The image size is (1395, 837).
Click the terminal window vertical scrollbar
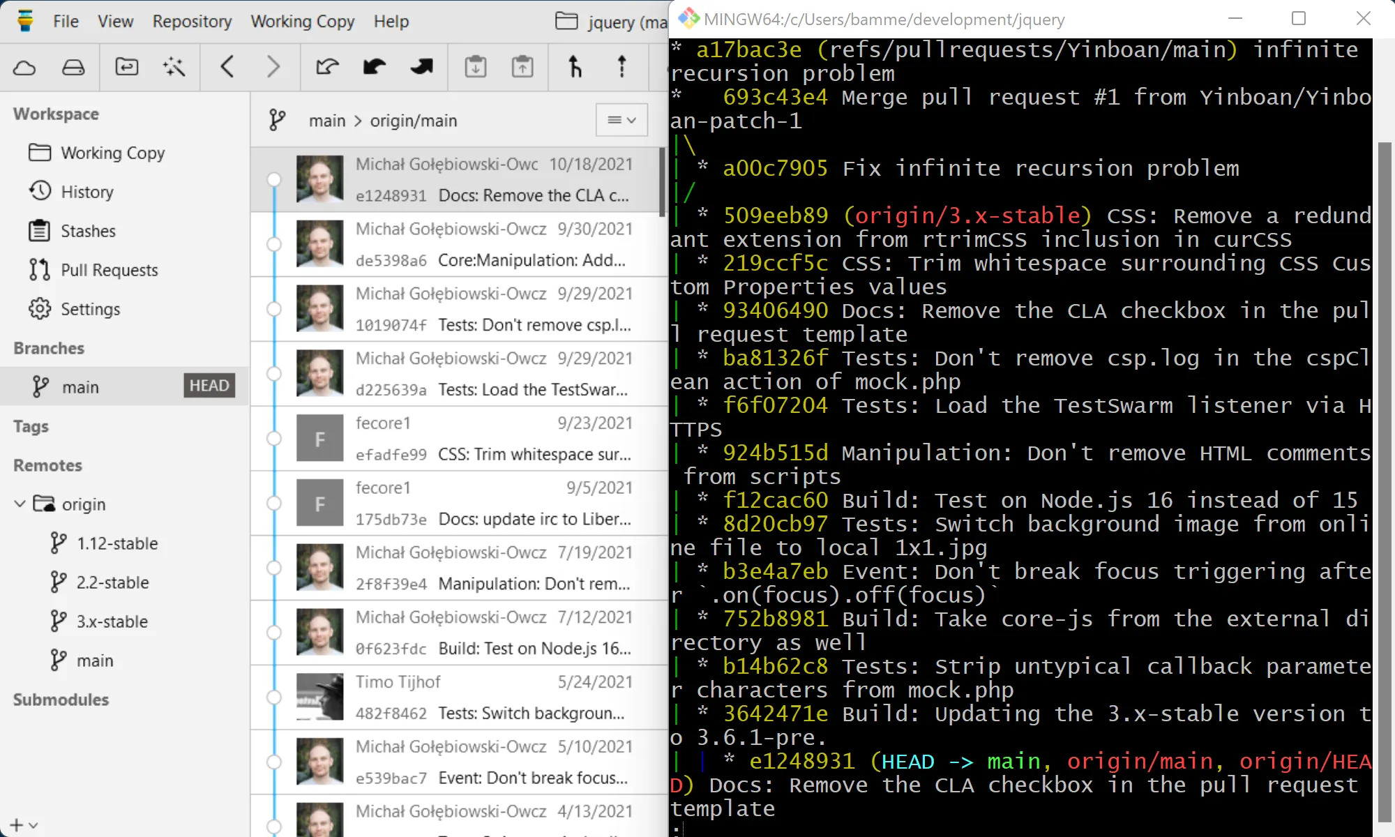(x=1385, y=481)
